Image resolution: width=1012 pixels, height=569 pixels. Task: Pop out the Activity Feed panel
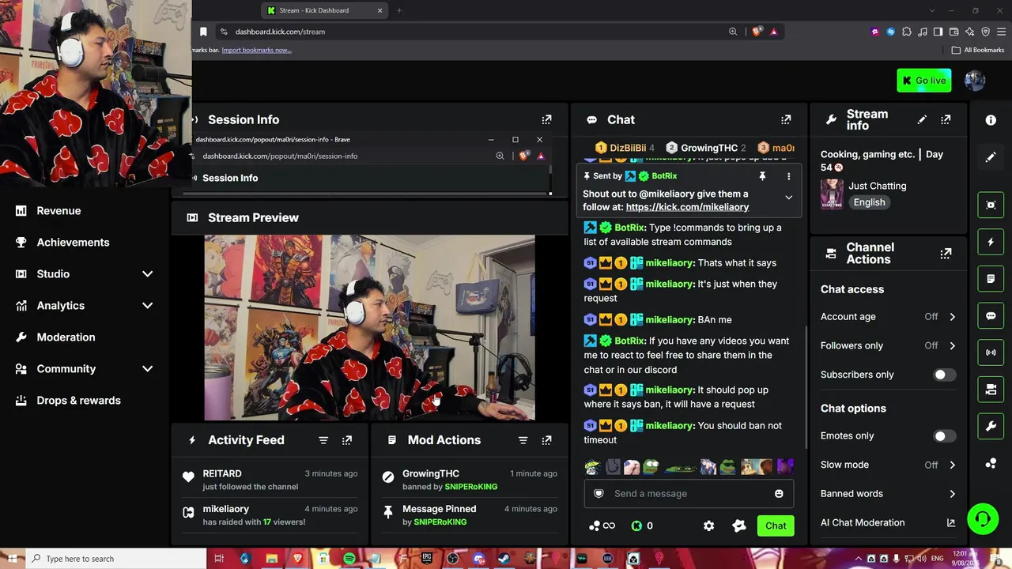(x=347, y=440)
